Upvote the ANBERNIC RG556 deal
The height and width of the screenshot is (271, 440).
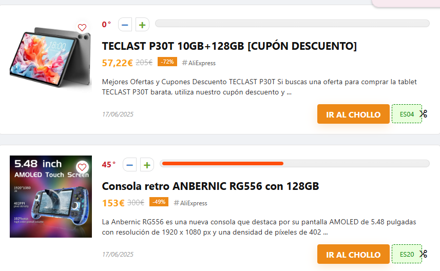147,165
